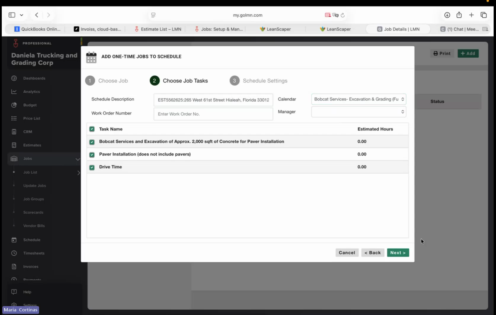Viewport: 496px width, 315px height.
Task: Open Timesheets clock icon in sidebar
Action: coord(14,253)
